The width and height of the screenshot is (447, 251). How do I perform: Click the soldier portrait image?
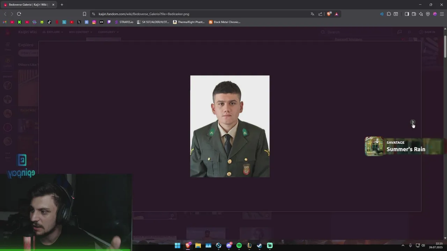pos(230,126)
